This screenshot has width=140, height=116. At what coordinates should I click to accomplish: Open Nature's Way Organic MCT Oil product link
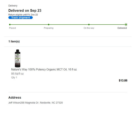tap(44, 69)
